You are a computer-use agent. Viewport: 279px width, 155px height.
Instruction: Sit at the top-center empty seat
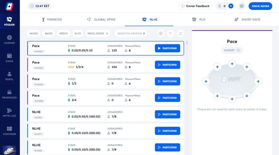232,64
